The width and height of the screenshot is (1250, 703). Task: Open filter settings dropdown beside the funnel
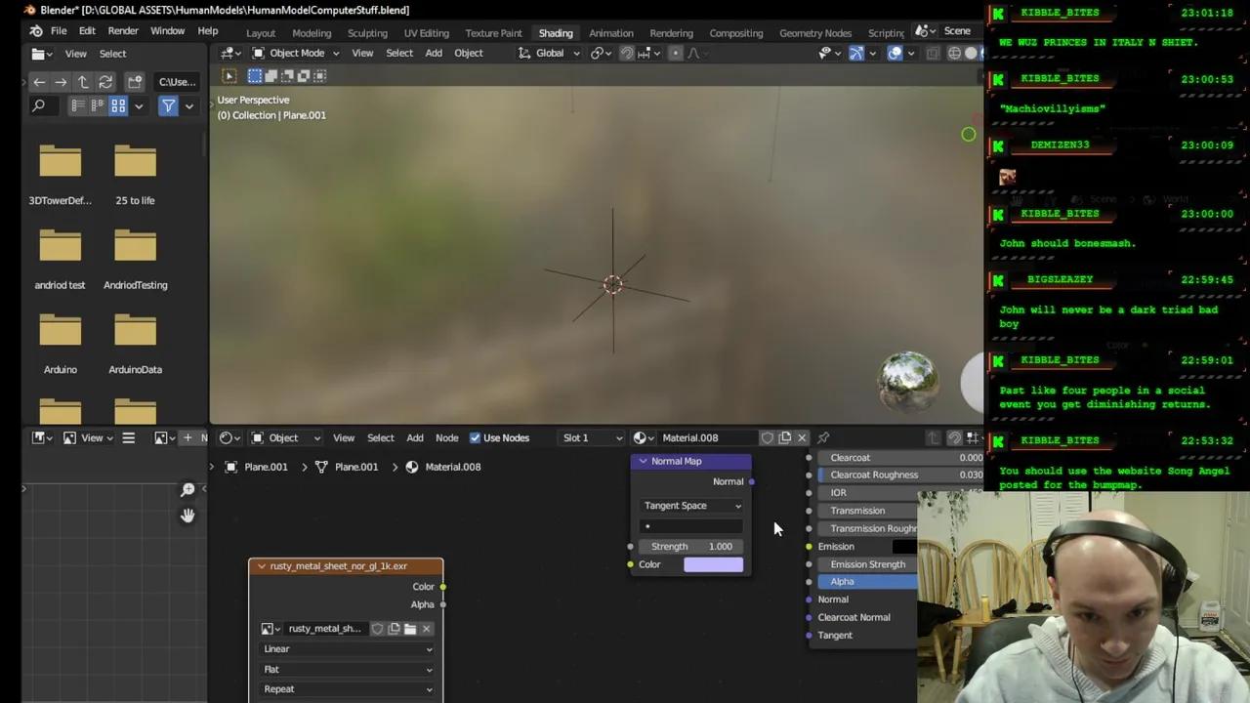tap(188, 105)
